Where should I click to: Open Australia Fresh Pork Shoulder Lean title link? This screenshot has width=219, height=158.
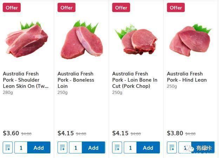pos(26,80)
